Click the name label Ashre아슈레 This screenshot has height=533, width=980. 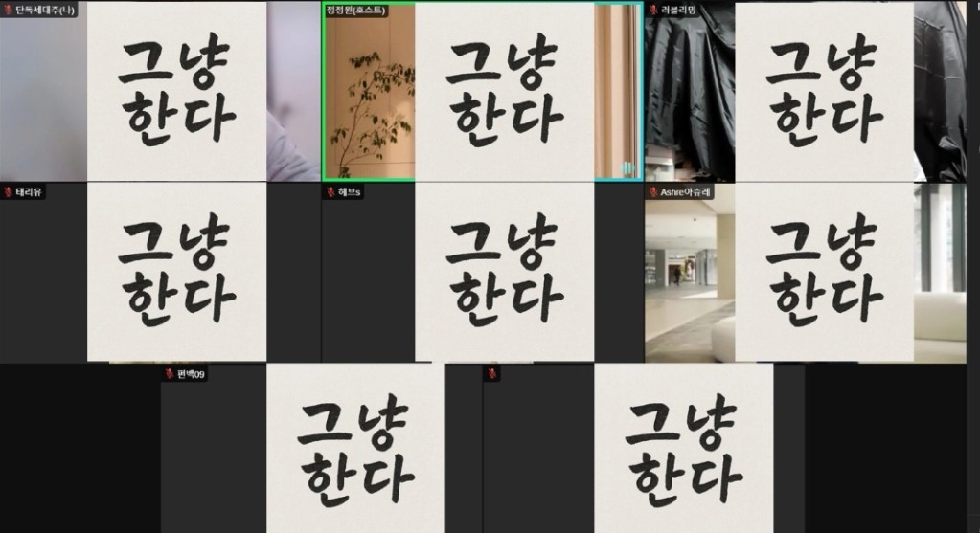pyautogui.click(x=686, y=192)
